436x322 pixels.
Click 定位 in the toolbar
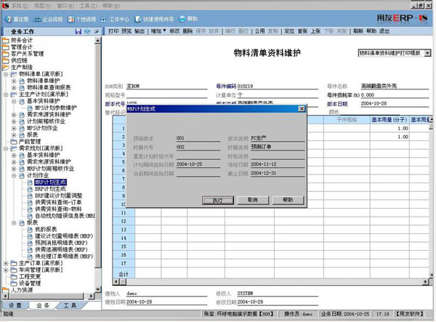click(289, 31)
